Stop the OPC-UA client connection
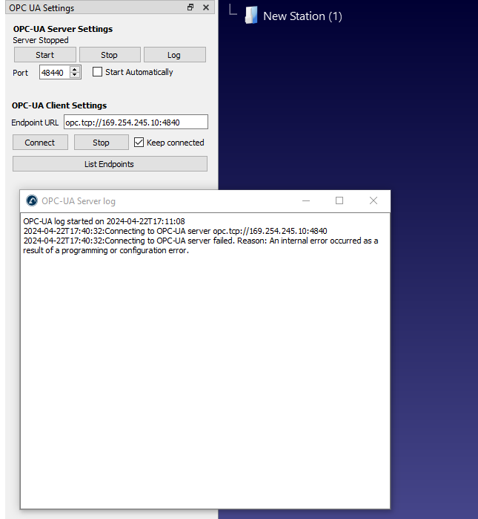 coord(101,143)
